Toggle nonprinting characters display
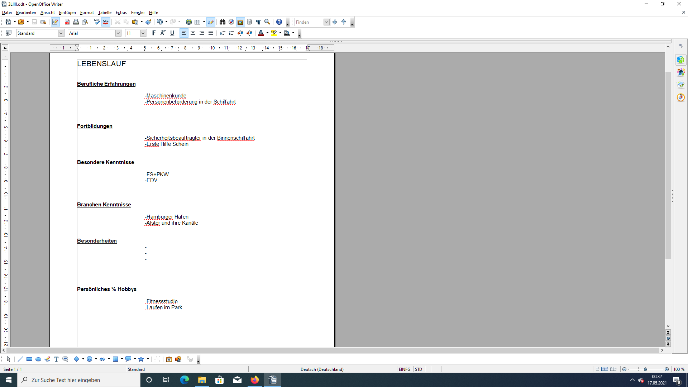Image resolution: width=688 pixels, height=387 pixels. point(258,22)
